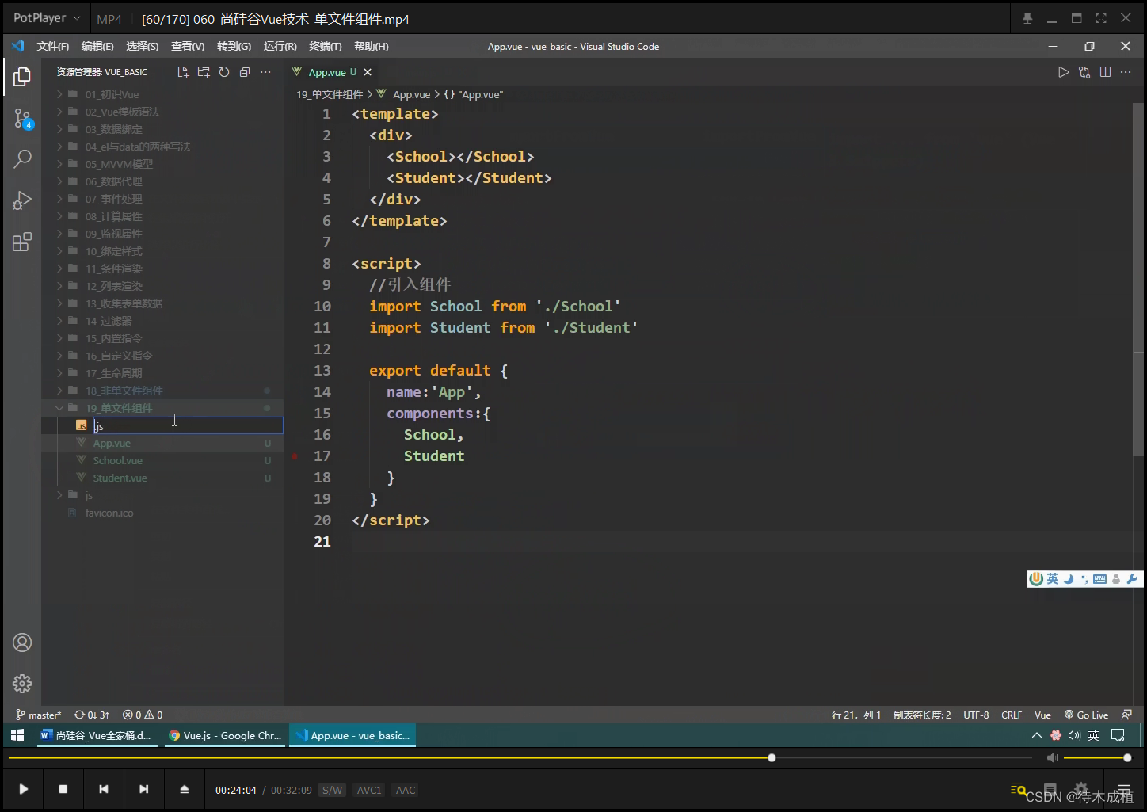
Task: Click the eject open-file button
Action: click(185, 789)
